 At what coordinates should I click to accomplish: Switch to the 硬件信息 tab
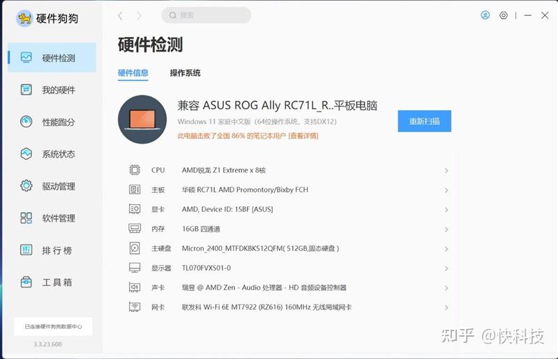coord(133,73)
